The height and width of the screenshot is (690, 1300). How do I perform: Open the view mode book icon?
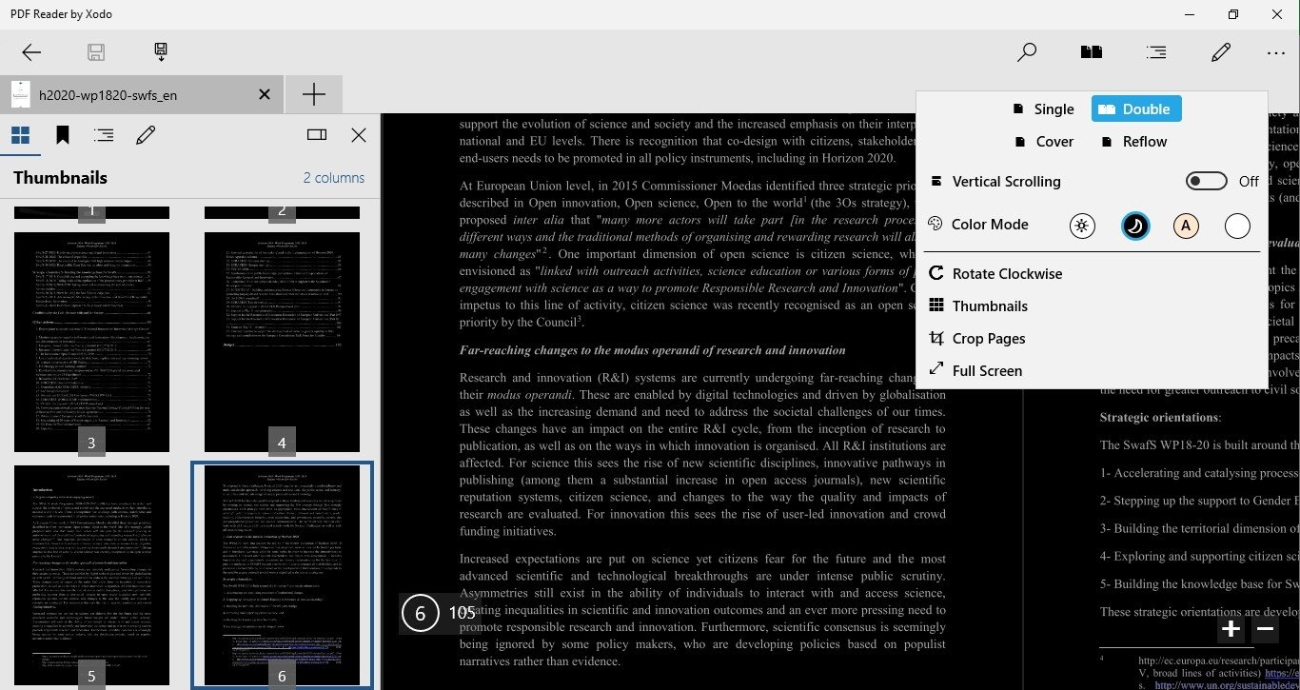tap(1091, 52)
